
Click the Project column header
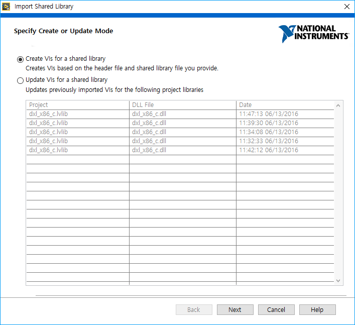coord(77,105)
